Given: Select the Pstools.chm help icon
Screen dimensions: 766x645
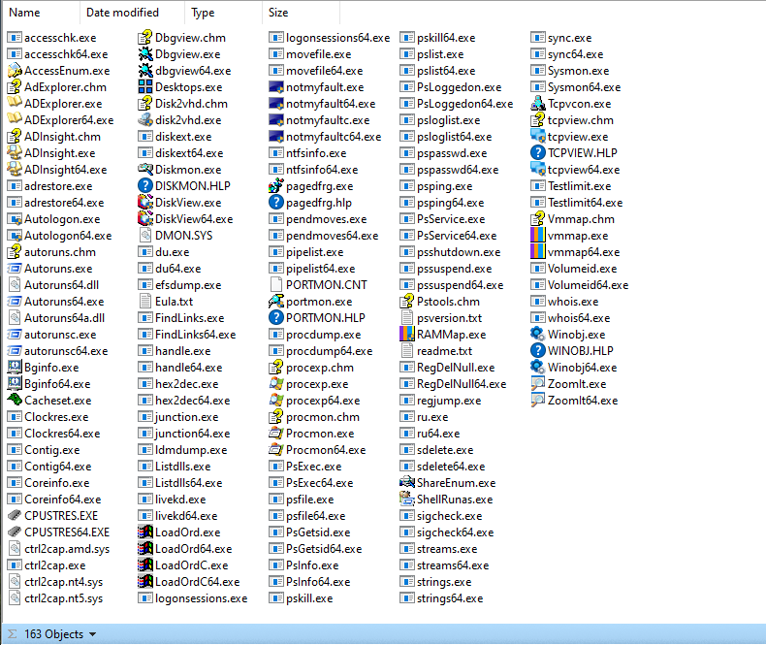Looking at the screenshot, I should 407,302.
